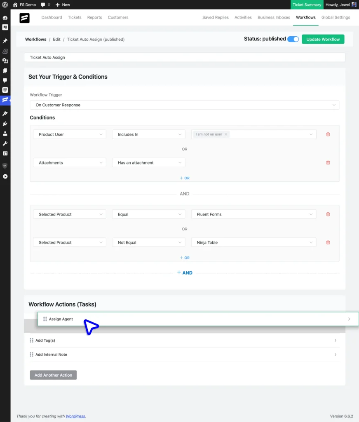Grab the Assign Agent drag handle
This screenshot has height=422, width=359.
pos(45,319)
